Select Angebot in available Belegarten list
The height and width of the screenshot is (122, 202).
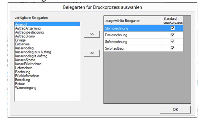click(x=21, y=24)
